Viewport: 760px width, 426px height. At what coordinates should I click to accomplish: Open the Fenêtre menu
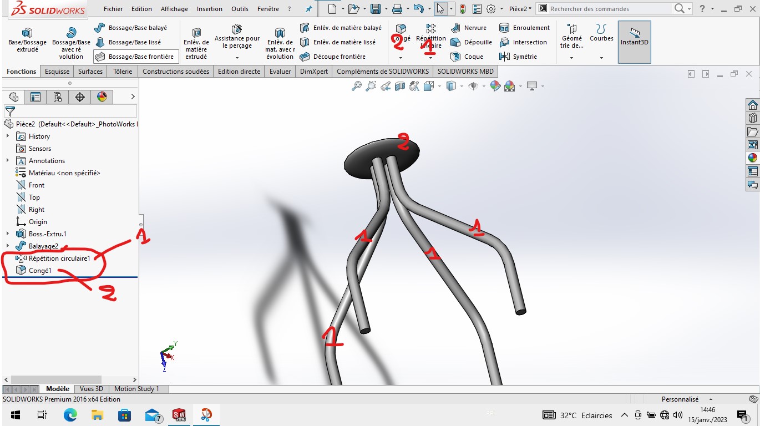[x=268, y=9]
